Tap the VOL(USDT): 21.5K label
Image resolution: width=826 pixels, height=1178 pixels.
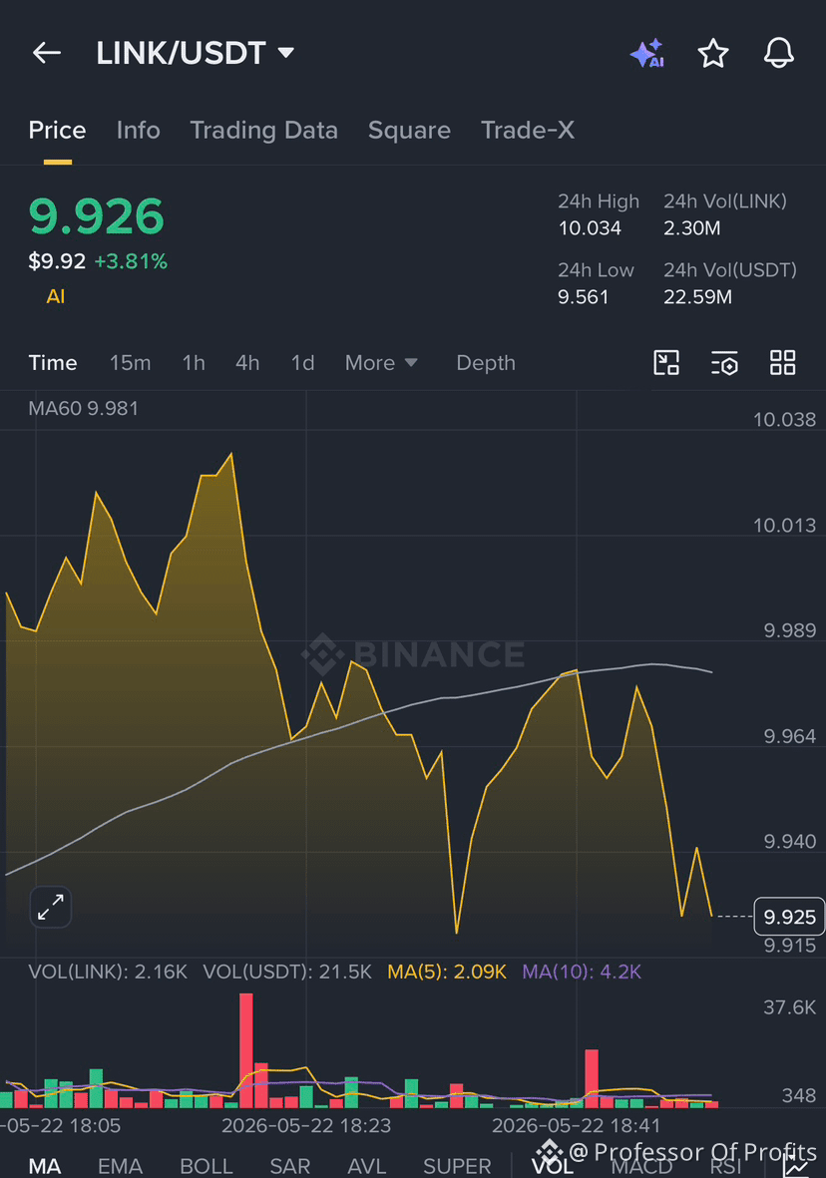(x=287, y=973)
